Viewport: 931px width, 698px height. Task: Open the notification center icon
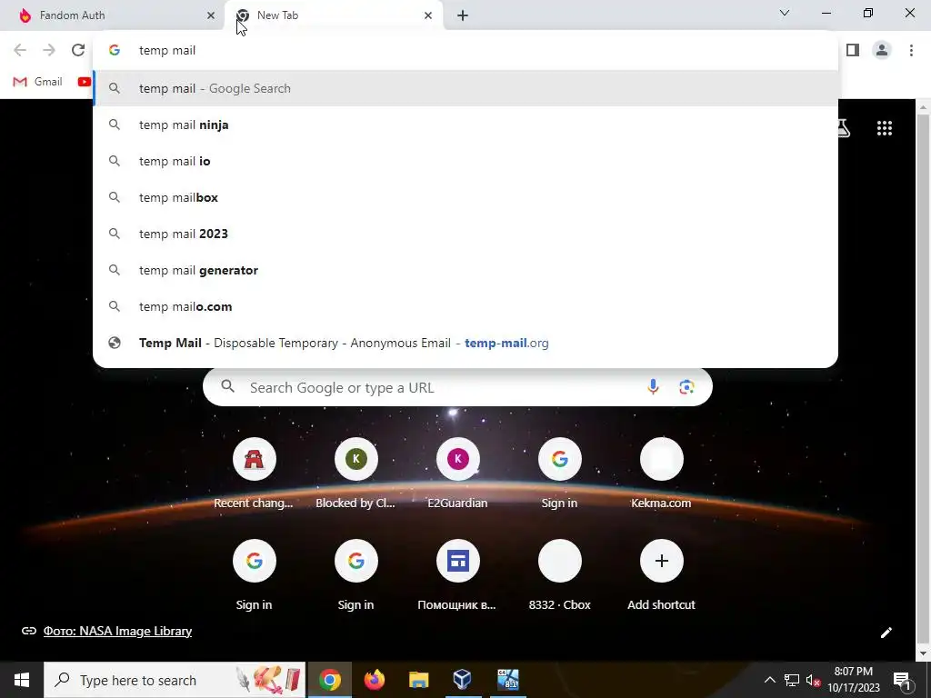[903, 681]
